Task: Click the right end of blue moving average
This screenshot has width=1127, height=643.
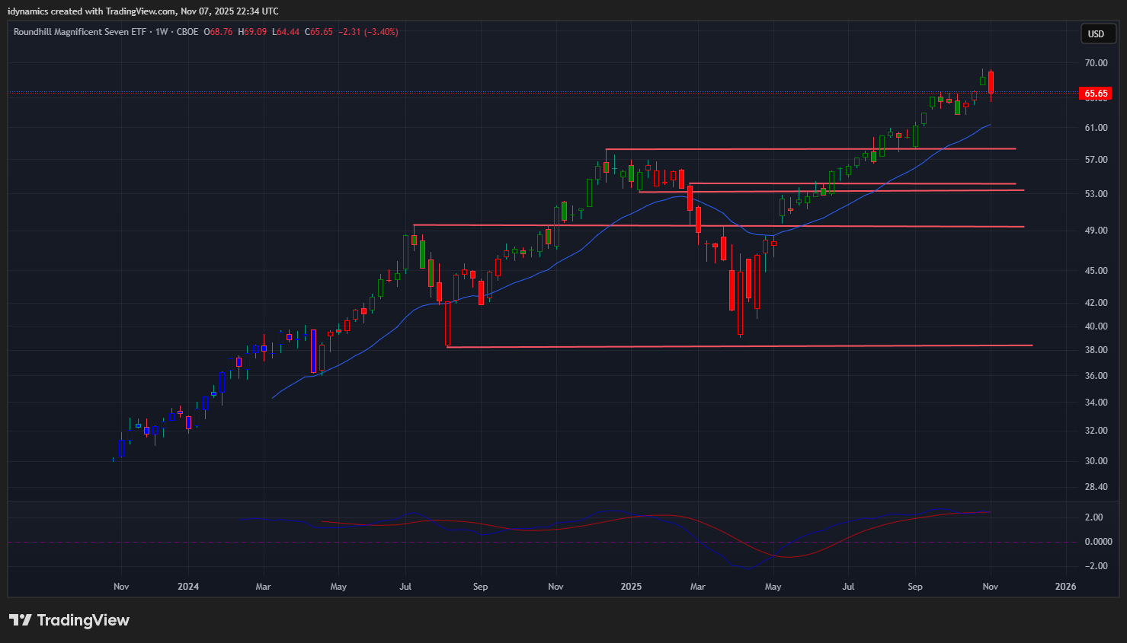Action: click(989, 125)
